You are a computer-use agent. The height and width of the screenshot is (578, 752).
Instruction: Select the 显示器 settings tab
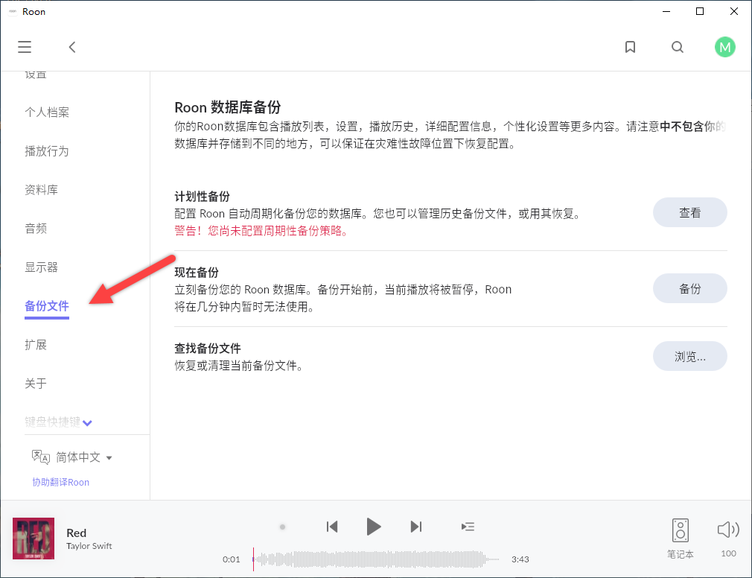41,267
